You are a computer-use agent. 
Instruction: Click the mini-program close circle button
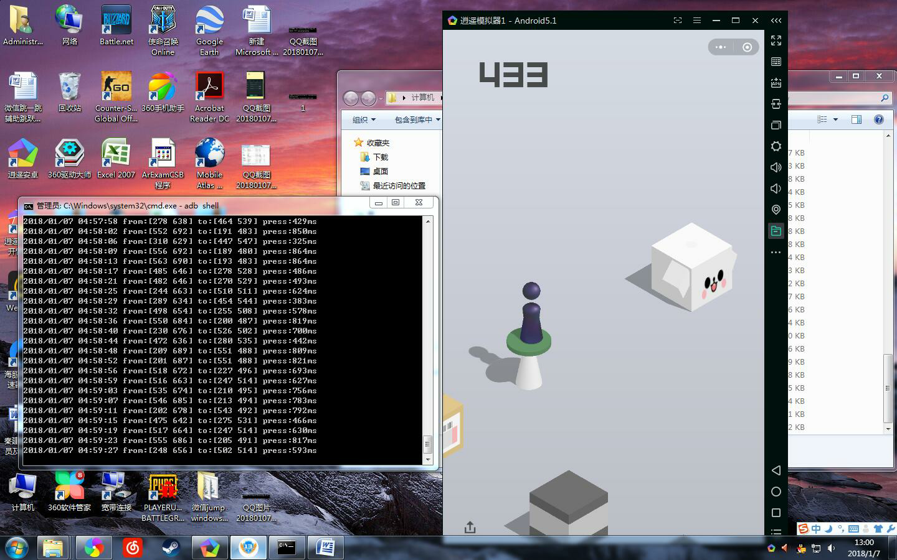point(747,47)
